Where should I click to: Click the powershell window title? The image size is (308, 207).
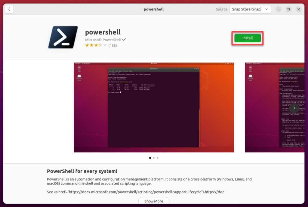154,9
